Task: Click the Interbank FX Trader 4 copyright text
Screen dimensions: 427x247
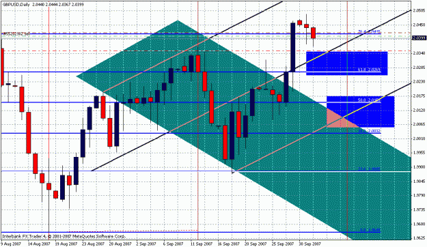Action: pos(64,236)
